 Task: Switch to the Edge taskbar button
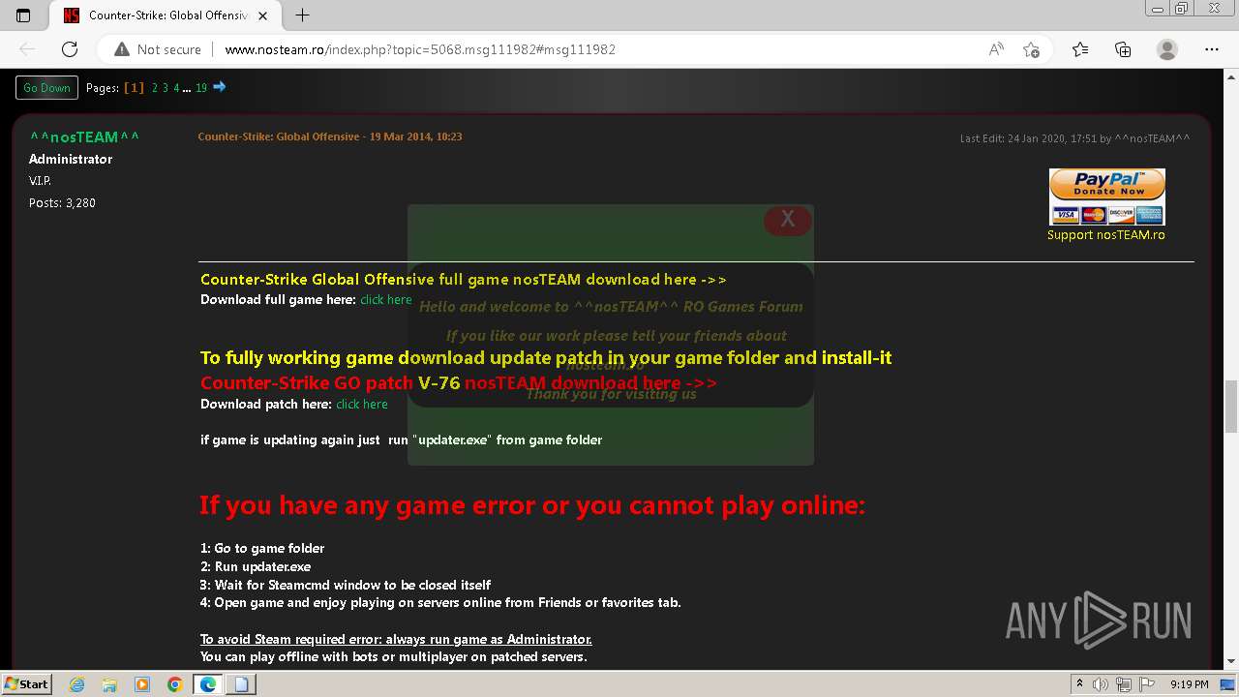click(208, 684)
